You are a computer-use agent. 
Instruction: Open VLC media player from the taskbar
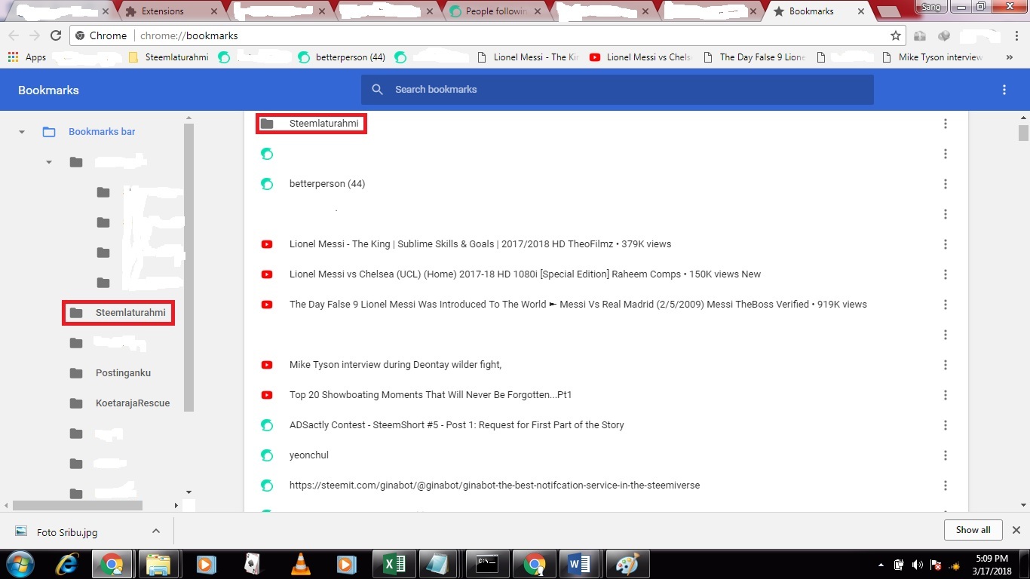[301, 564]
